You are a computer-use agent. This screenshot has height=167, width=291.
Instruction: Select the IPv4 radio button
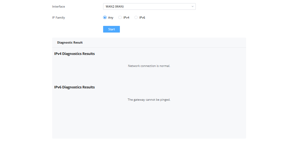tap(120, 17)
